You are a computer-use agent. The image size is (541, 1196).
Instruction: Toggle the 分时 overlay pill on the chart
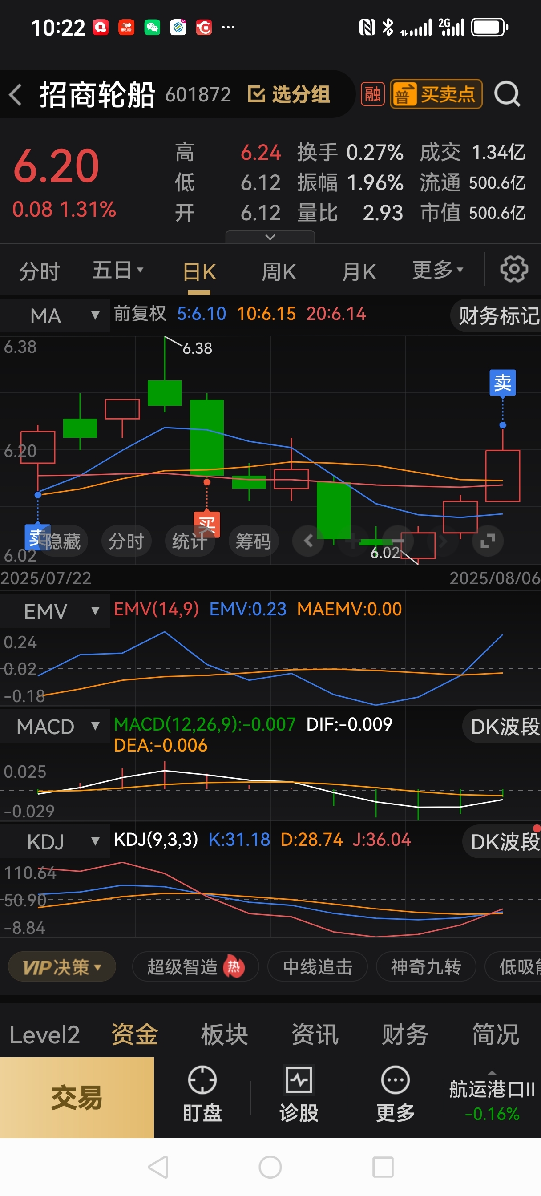[x=126, y=541]
